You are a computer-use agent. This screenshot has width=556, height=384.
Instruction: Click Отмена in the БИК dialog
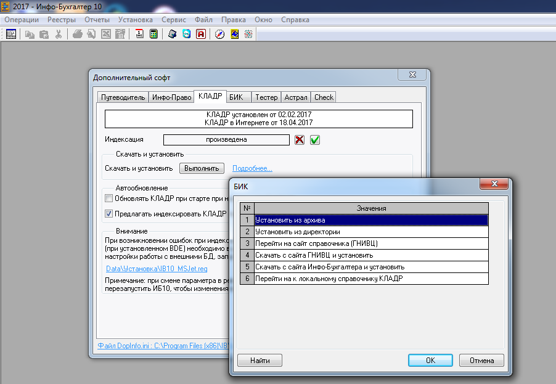pos(481,360)
